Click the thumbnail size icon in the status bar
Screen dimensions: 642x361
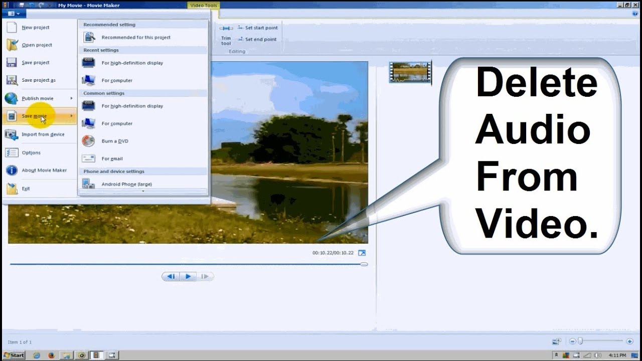pos(556,341)
